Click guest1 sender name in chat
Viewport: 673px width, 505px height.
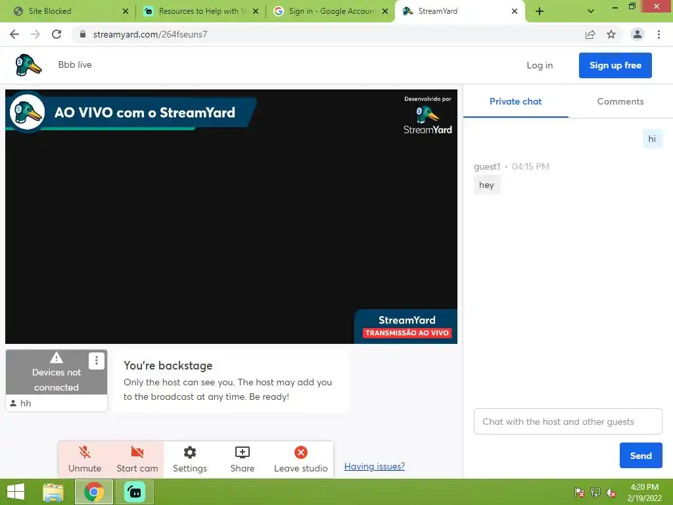tap(487, 166)
